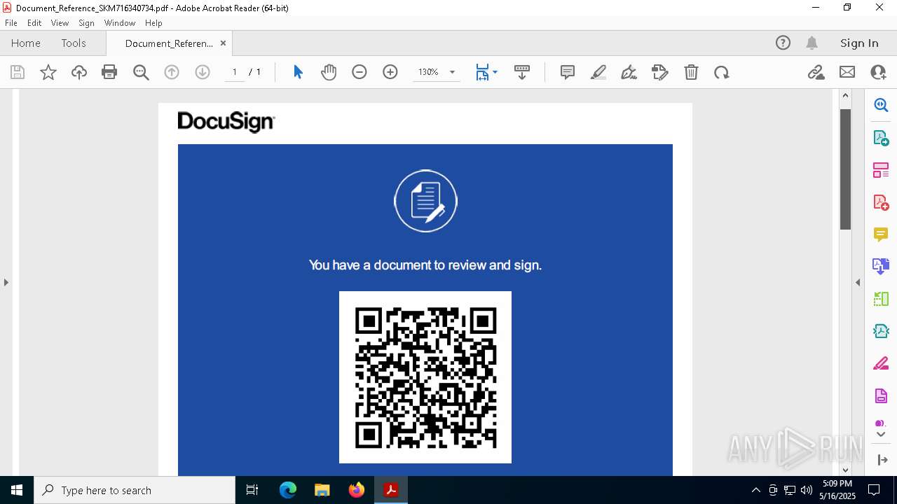Screen dimensions: 897x504
Task: Expand the left navigation pane
Action: pyautogui.click(x=6, y=283)
